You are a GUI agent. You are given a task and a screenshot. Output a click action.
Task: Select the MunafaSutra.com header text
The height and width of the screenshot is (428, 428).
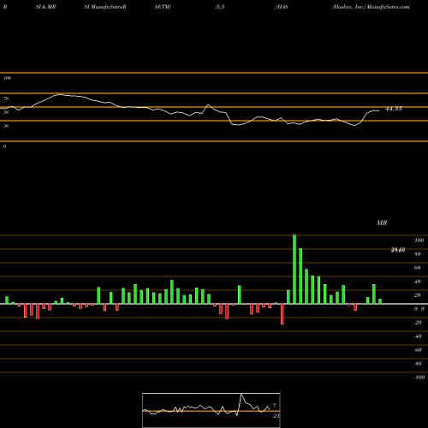[x=388, y=7]
